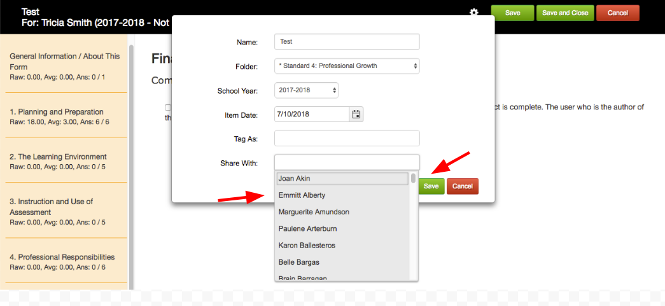Viewport: 665px width, 306px height.
Task: Click the share list scrollbar thumb
Action: pos(413,177)
